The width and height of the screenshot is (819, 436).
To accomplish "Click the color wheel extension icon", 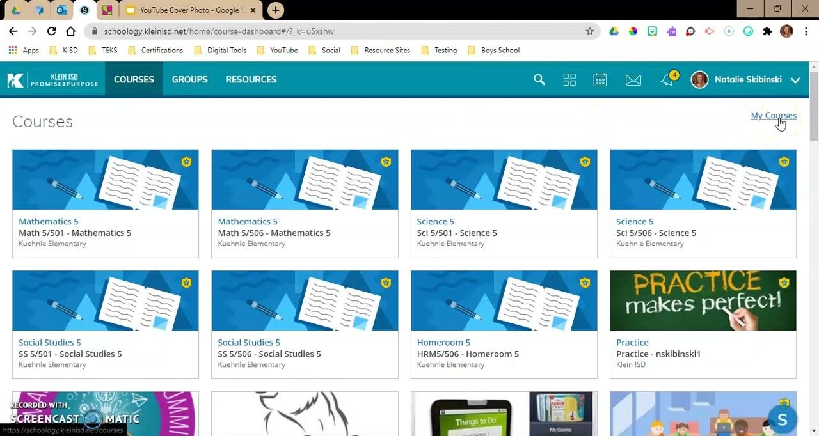I will [x=633, y=31].
